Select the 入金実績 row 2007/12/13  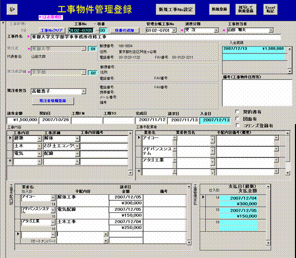tap(254, 49)
